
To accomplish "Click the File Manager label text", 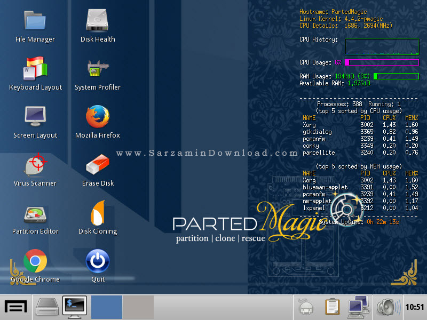I will pos(35,39).
